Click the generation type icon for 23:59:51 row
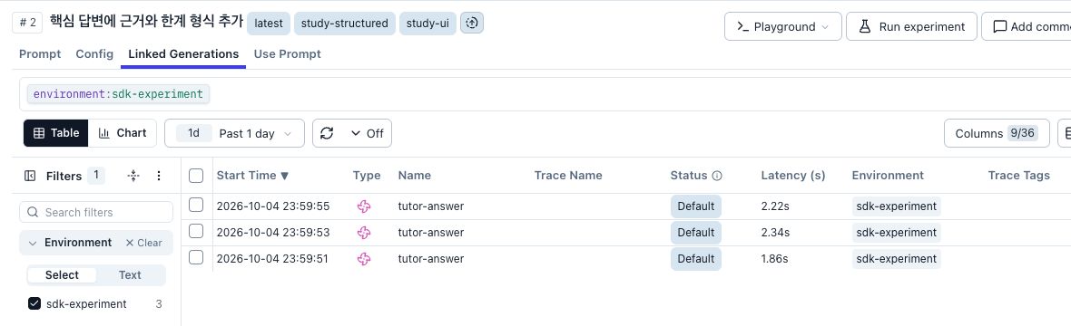The image size is (1071, 326). click(364, 258)
